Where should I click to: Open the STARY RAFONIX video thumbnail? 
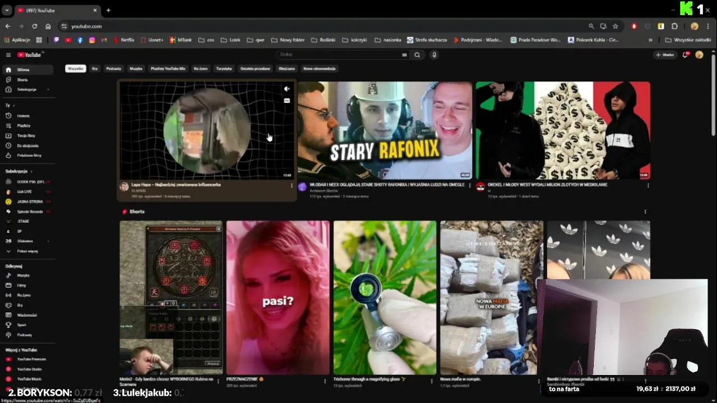385,130
